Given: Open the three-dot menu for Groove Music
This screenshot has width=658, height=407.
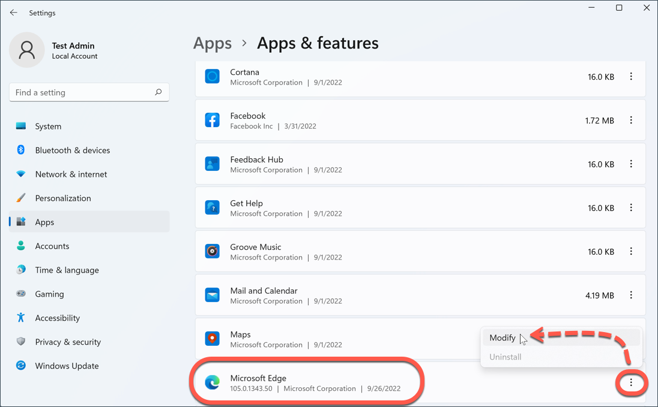Looking at the screenshot, I should 631,251.
